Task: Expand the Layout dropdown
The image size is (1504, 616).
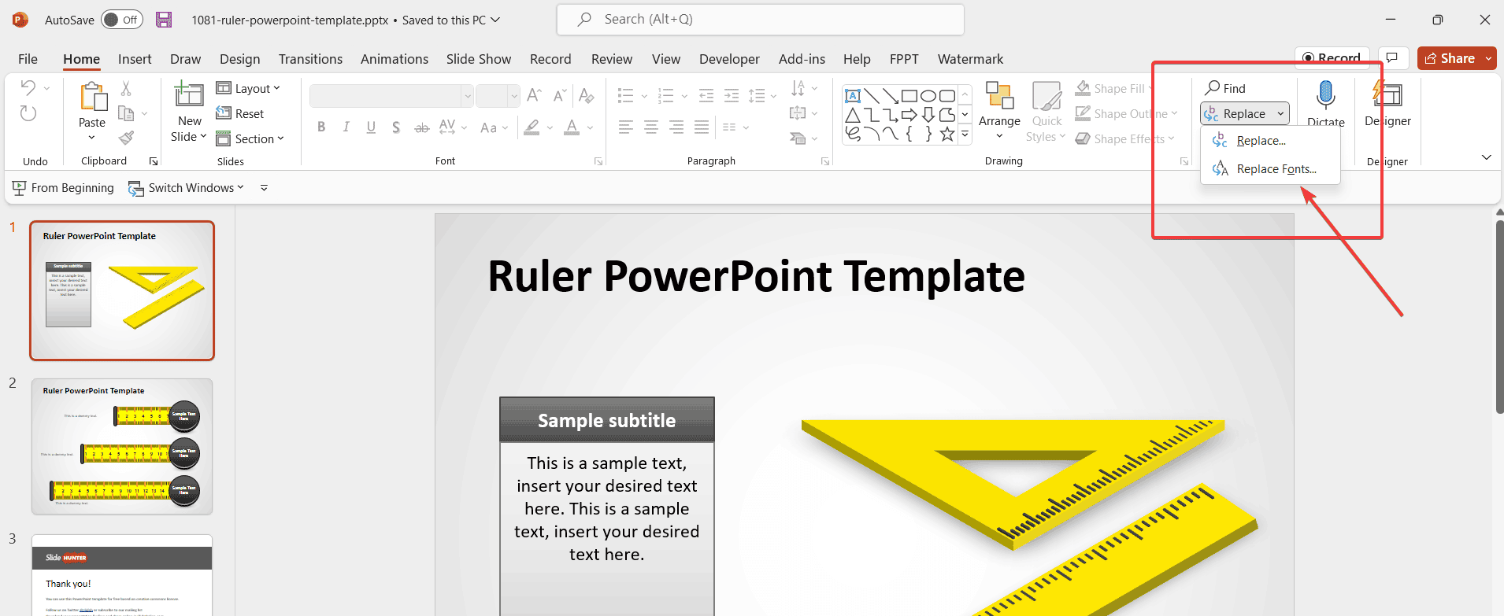Action: click(x=248, y=89)
